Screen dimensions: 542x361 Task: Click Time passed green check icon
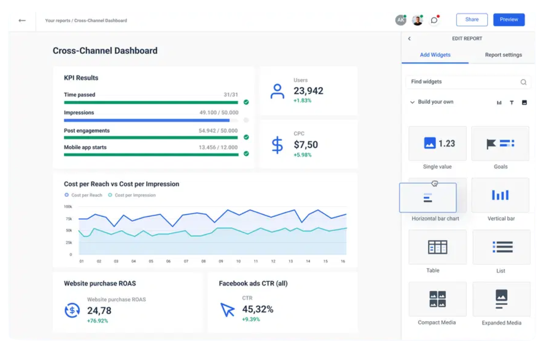[246, 102]
